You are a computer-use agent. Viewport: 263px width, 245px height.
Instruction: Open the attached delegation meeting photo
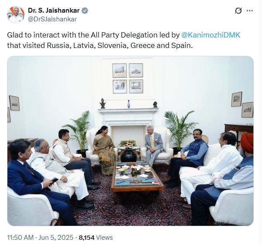pyautogui.click(x=130, y=141)
